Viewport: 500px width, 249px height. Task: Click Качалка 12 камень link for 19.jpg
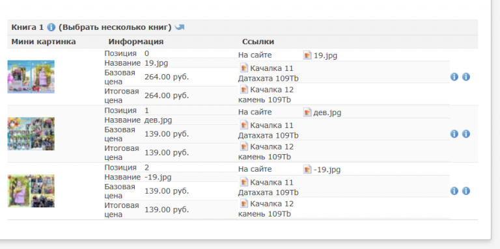tap(266, 94)
